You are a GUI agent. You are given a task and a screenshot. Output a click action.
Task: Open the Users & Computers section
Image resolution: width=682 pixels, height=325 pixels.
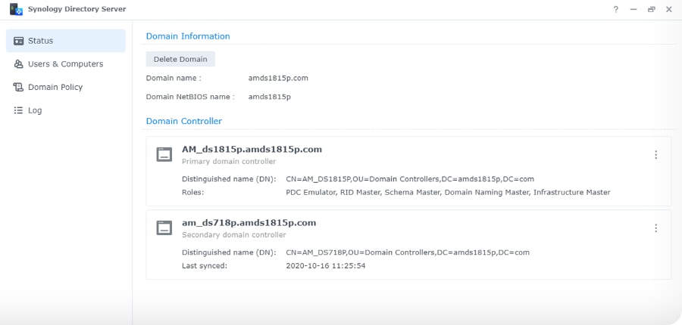pos(65,64)
